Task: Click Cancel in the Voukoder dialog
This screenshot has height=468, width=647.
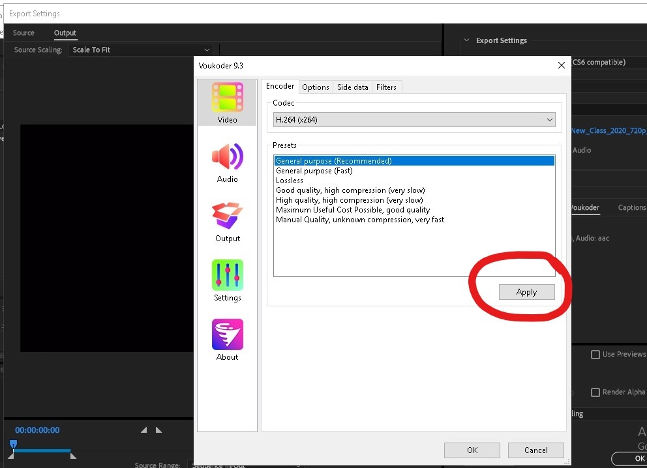Action: click(x=536, y=450)
